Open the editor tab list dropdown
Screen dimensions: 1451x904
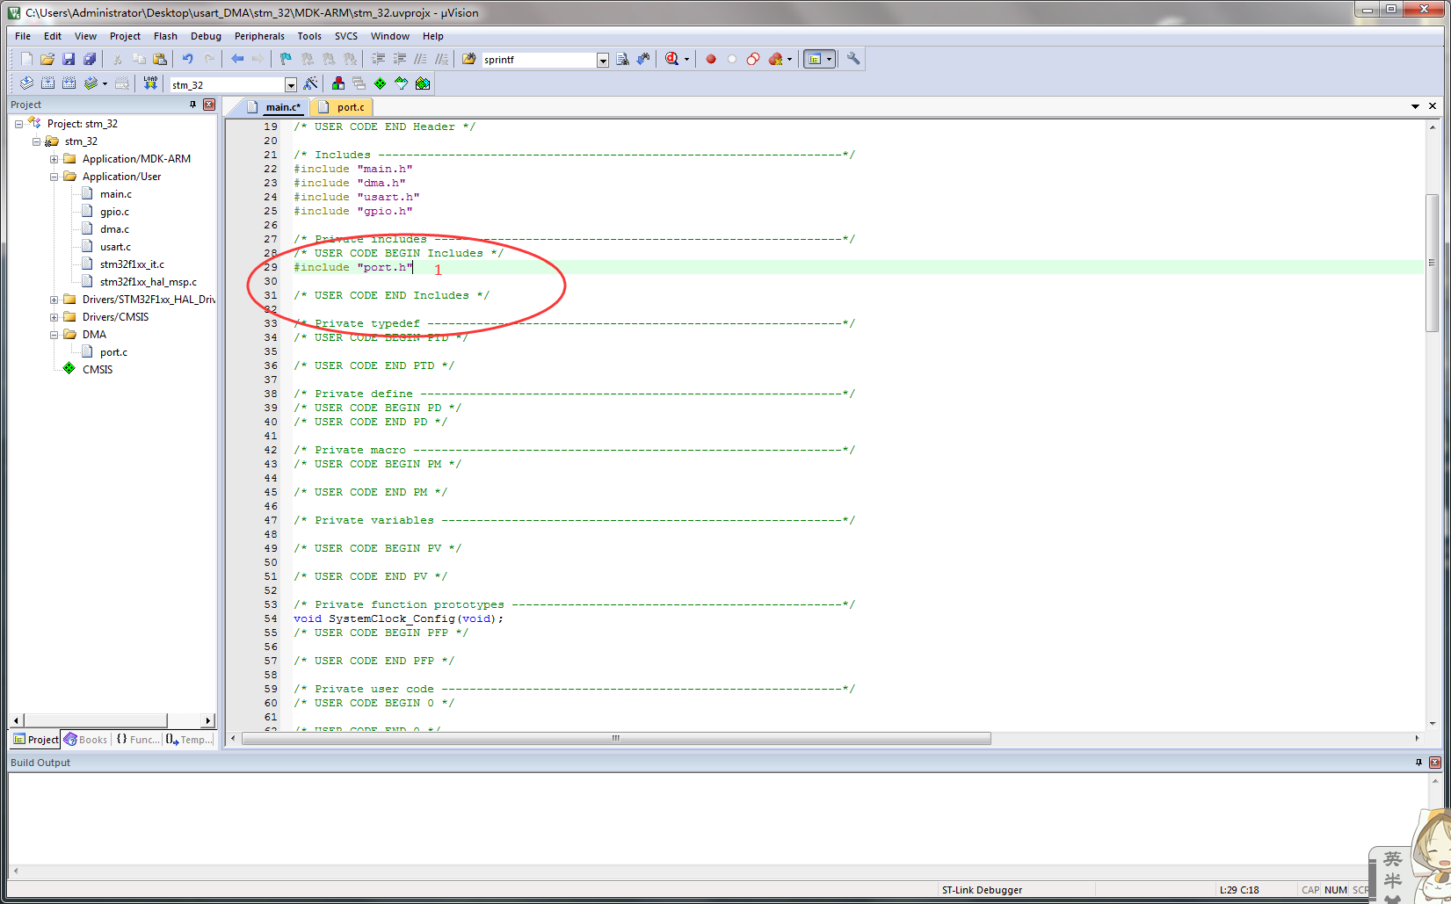[x=1415, y=106]
